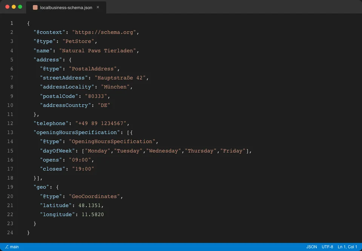Click the JSON language mode indicator
362x251 pixels.
coord(311,247)
